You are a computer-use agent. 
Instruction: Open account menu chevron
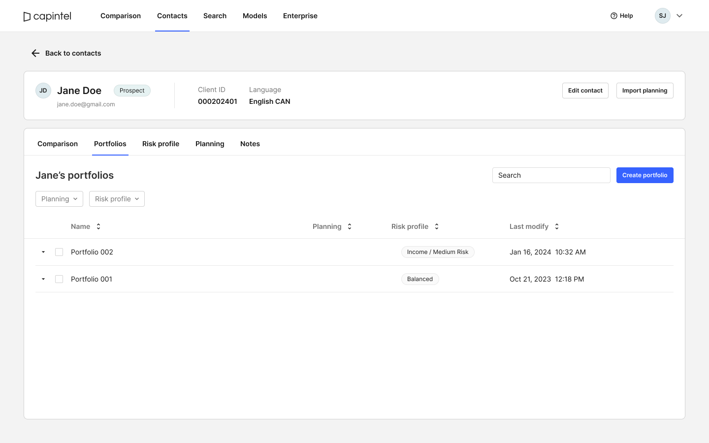pos(679,16)
